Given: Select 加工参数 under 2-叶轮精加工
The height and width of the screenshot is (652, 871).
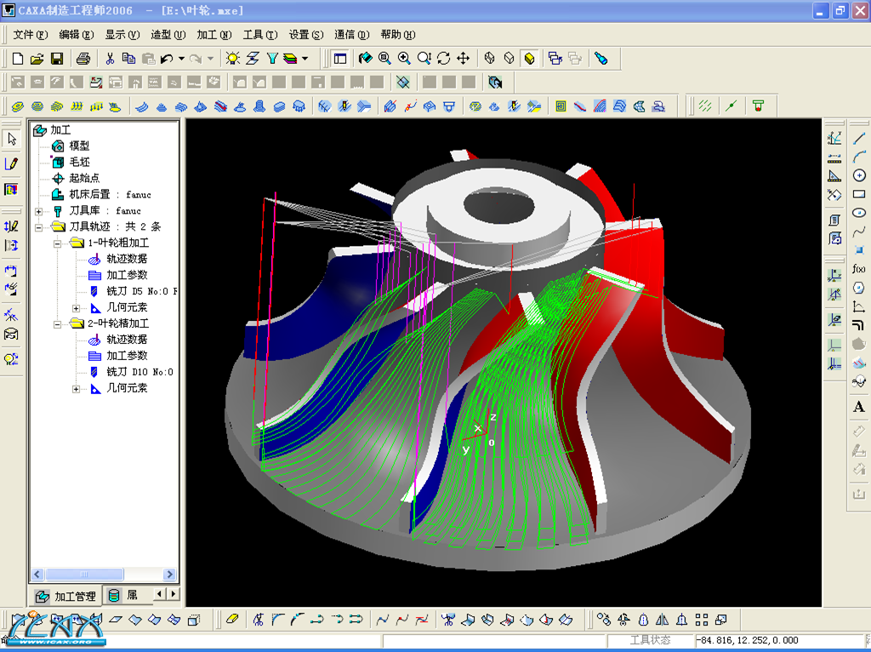Looking at the screenshot, I should (126, 356).
